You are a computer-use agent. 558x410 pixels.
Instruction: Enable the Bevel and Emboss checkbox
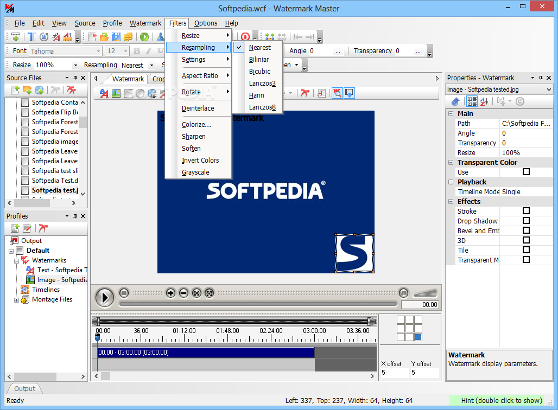[x=526, y=230]
